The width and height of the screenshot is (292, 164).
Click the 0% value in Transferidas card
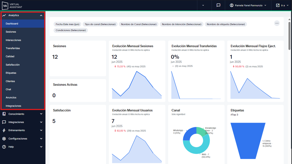coord(175,57)
